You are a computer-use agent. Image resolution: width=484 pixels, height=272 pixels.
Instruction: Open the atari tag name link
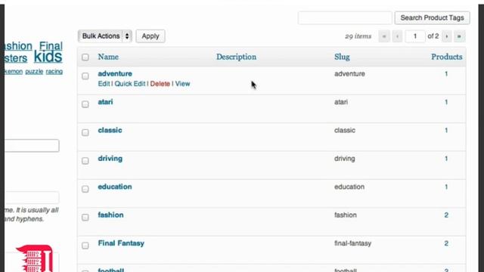pyautogui.click(x=105, y=102)
